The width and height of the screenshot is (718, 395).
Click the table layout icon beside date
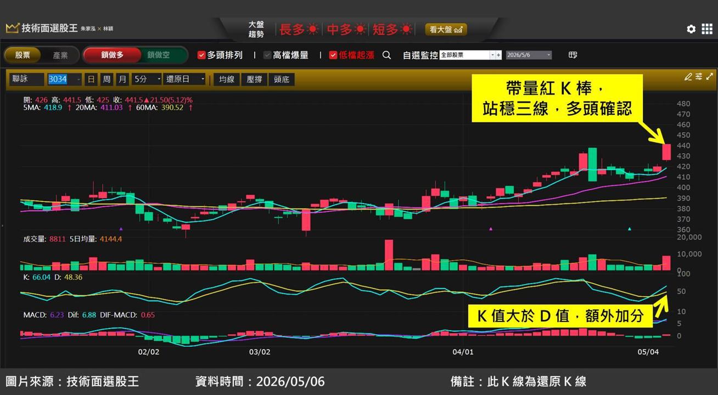tap(573, 55)
